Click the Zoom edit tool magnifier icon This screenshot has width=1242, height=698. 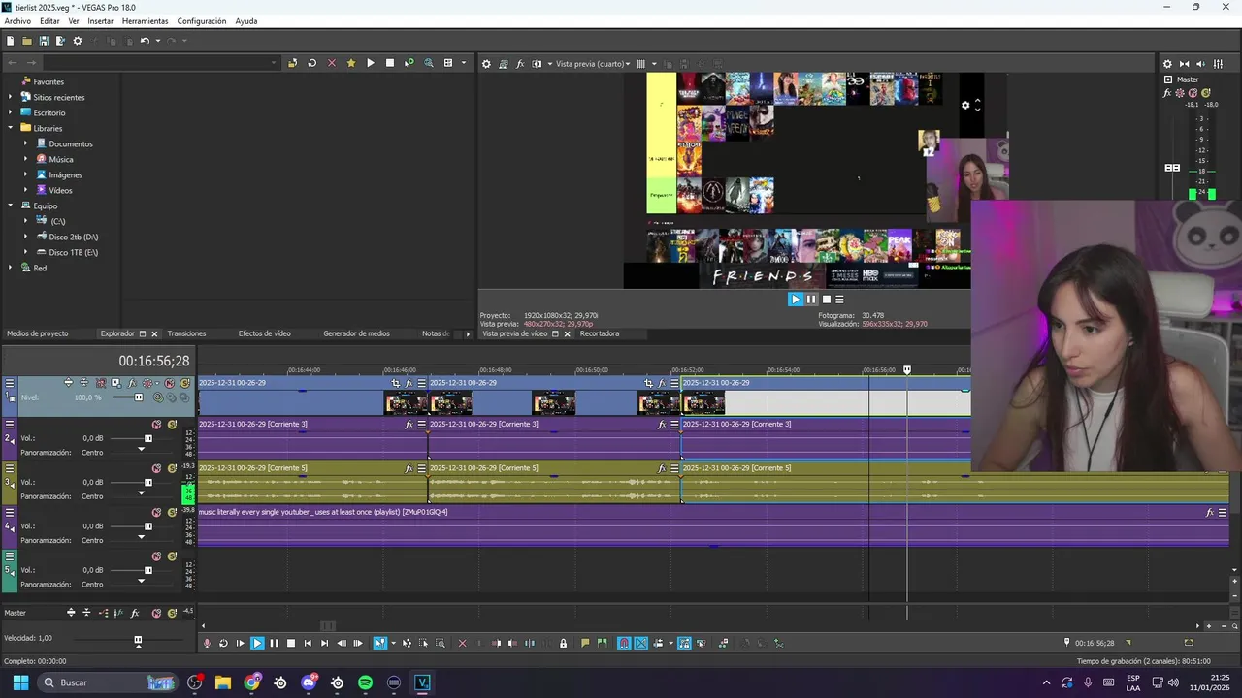tap(441, 643)
